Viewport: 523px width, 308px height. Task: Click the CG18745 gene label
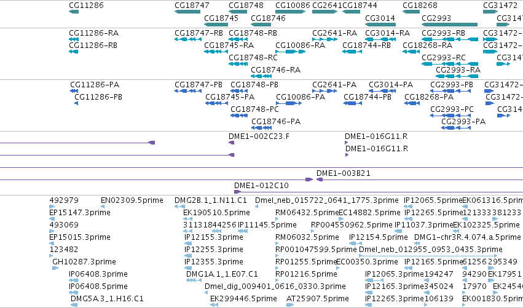click(221, 18)
